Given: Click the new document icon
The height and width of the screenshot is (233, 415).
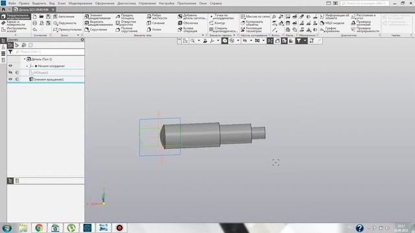Looking at the screenshot, I should point(34,17).
